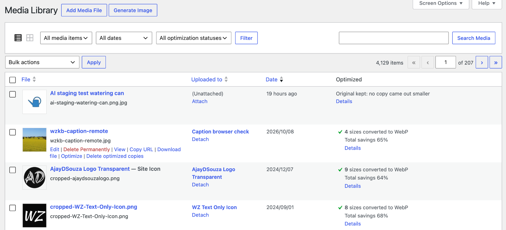Open the wzkb-caption-remote field thumbnail
506x230 pixels.
(x=35, y=140)
